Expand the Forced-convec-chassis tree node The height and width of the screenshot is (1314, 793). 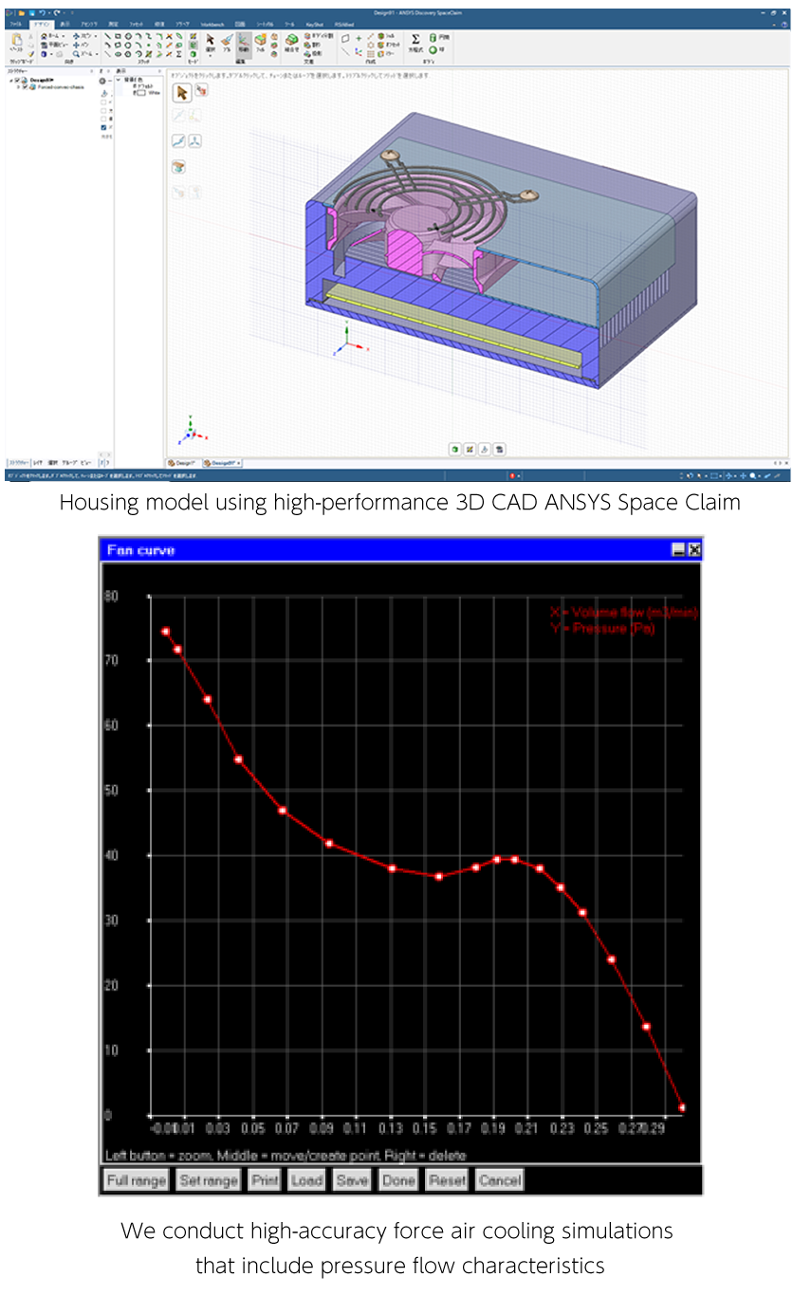17,86
